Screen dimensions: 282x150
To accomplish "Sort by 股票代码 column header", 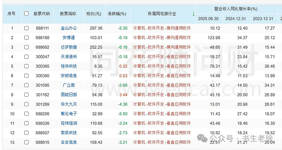I will point(42,14).
